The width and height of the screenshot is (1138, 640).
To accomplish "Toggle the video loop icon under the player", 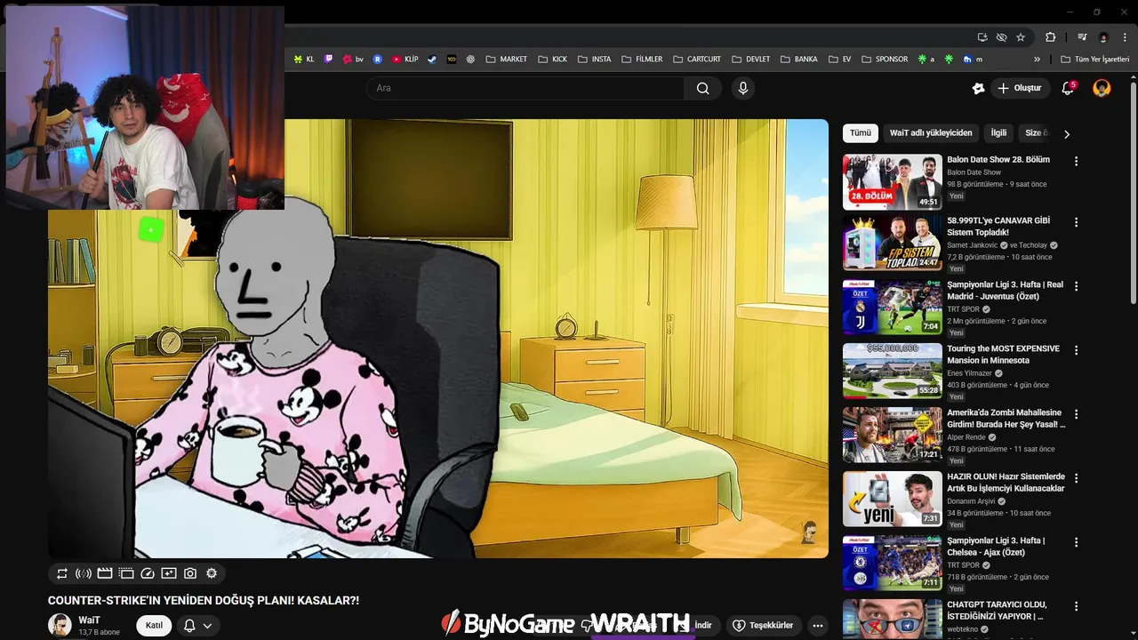I will click(x=62, y=573).
